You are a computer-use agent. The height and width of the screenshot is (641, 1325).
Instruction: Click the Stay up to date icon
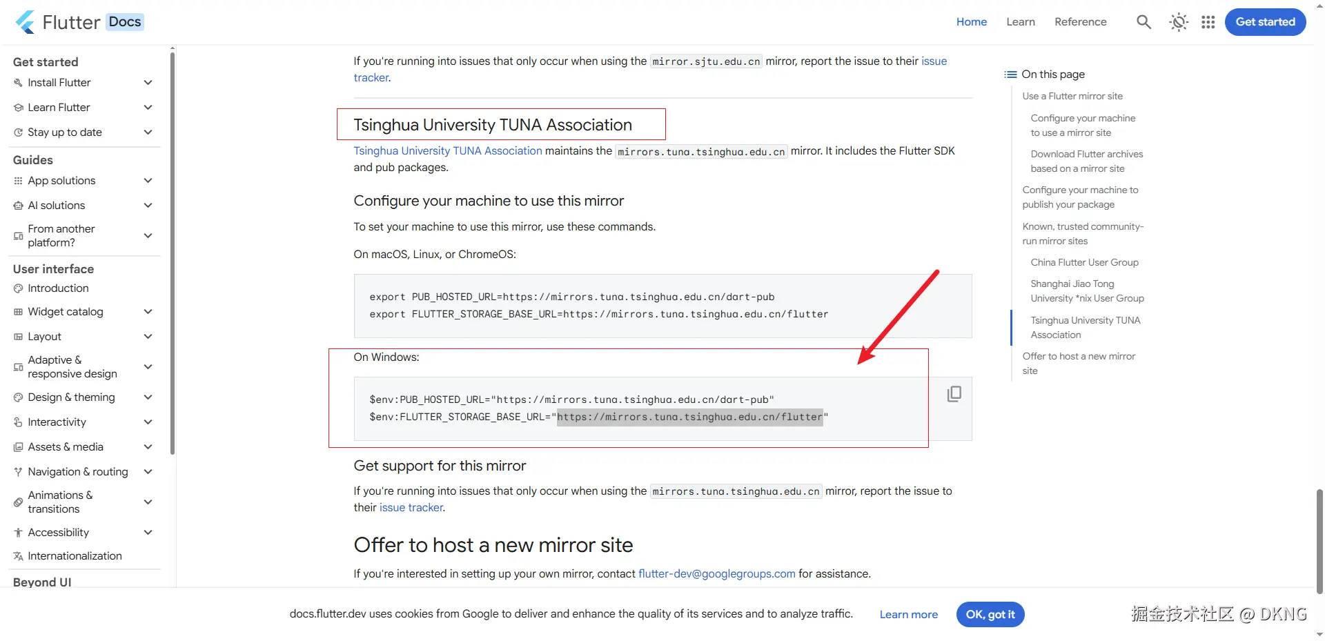tap(18, 132)
